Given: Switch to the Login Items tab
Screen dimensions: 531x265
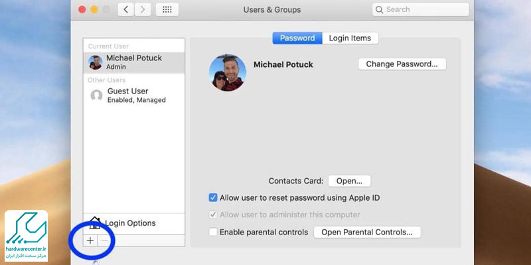Looking at the screenshot, I should pos(350,38).
